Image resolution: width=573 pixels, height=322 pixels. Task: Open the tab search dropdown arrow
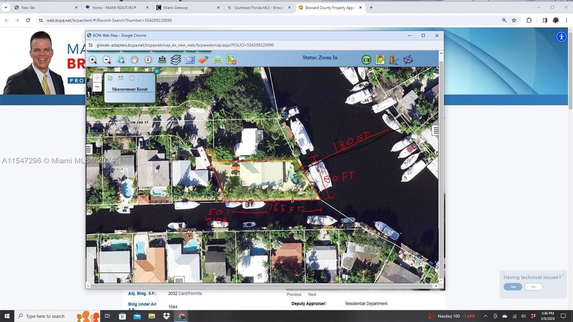[x=6, y=8]
